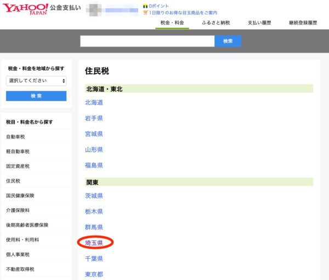The width and height of the screenshot is (329, 280).
Task: Open the 東京都 prefecture link
Action: click(x=94, y=274)
